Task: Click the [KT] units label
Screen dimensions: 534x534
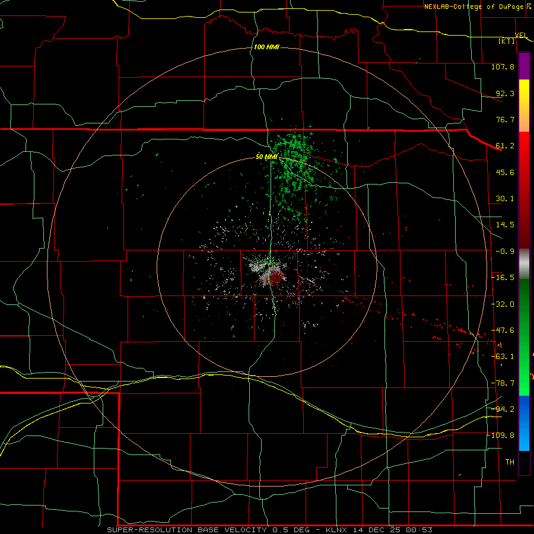Action: (507, 41)
